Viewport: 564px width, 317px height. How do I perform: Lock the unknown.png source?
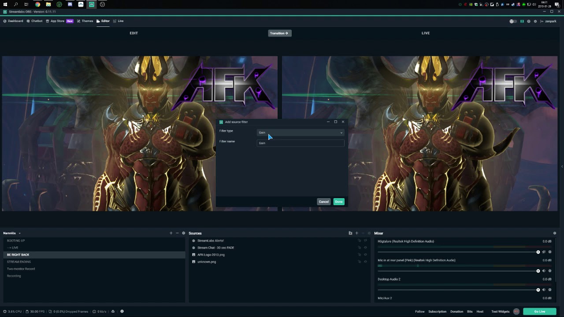tap(360, 262)
